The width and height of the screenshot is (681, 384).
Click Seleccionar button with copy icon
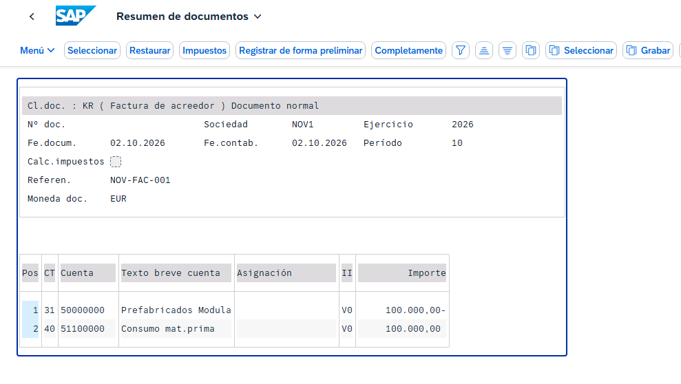581,50
